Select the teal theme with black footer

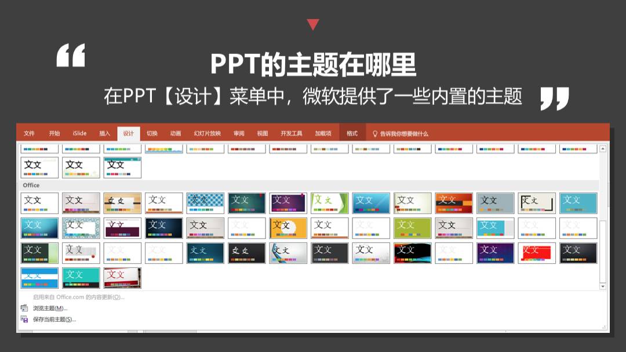click(x=81, y=278)
